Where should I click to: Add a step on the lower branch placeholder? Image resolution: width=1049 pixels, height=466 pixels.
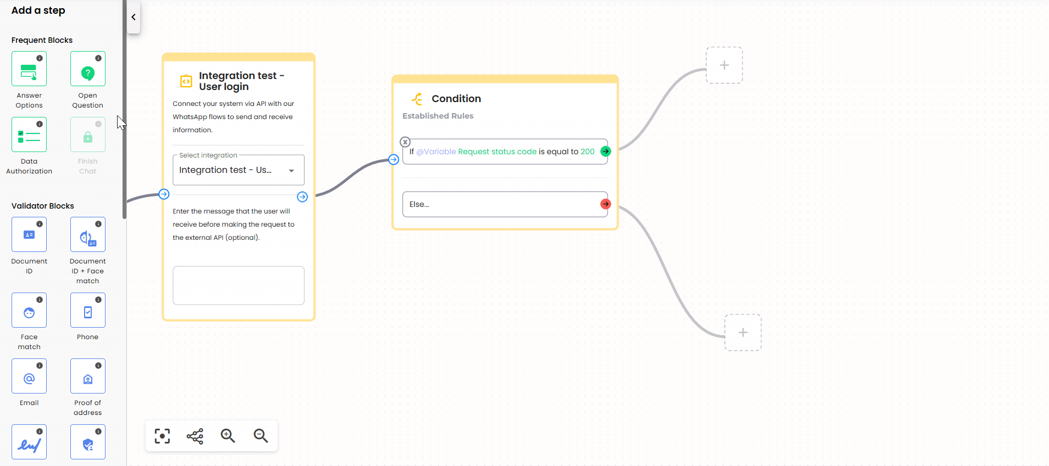click(743, 333)
